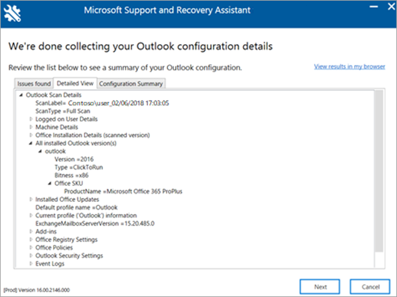Expand Logged on User Details
This screenshot has width=397, height=297.
point(31,119)
